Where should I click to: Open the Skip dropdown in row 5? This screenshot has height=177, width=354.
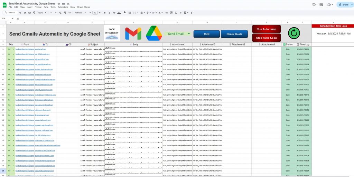13,49
